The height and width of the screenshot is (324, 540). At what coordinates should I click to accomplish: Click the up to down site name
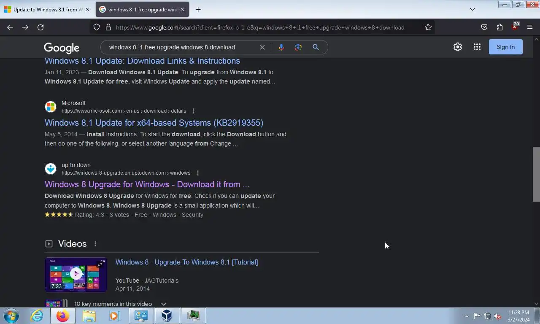76,165
